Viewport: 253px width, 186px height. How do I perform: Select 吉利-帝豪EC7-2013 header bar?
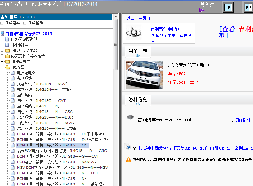point(56,17)
